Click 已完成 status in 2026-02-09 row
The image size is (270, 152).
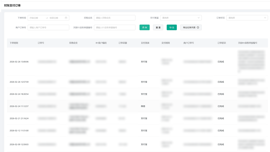point(221,144)
